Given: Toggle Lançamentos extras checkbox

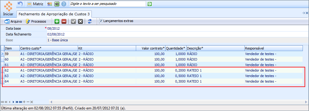Looking at the screenshot, I should coord(101,21).
